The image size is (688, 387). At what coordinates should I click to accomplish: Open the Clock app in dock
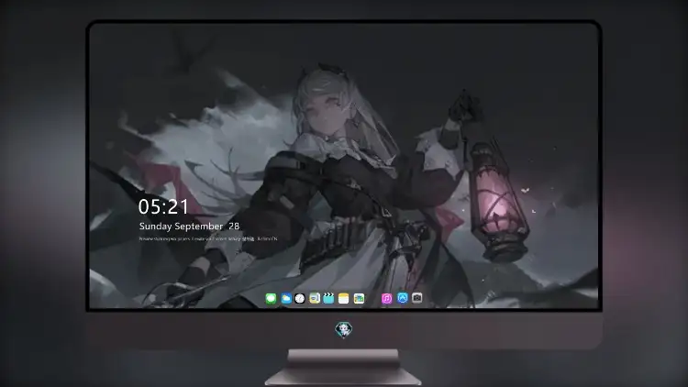tap(300, 298)
